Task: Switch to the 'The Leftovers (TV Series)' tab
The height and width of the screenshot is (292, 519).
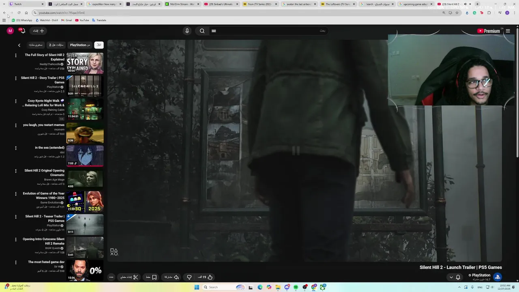Action: [339, 4]
